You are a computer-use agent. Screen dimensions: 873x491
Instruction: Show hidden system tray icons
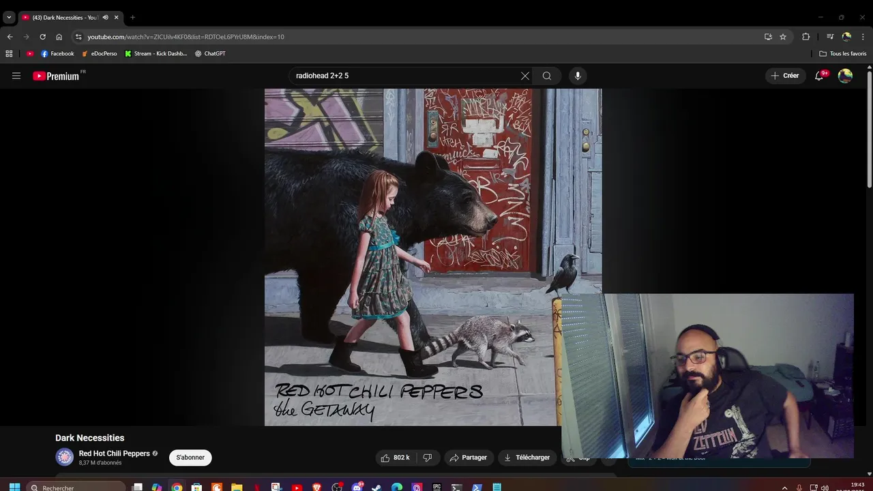pyautogui.click(x=784, y=487)
